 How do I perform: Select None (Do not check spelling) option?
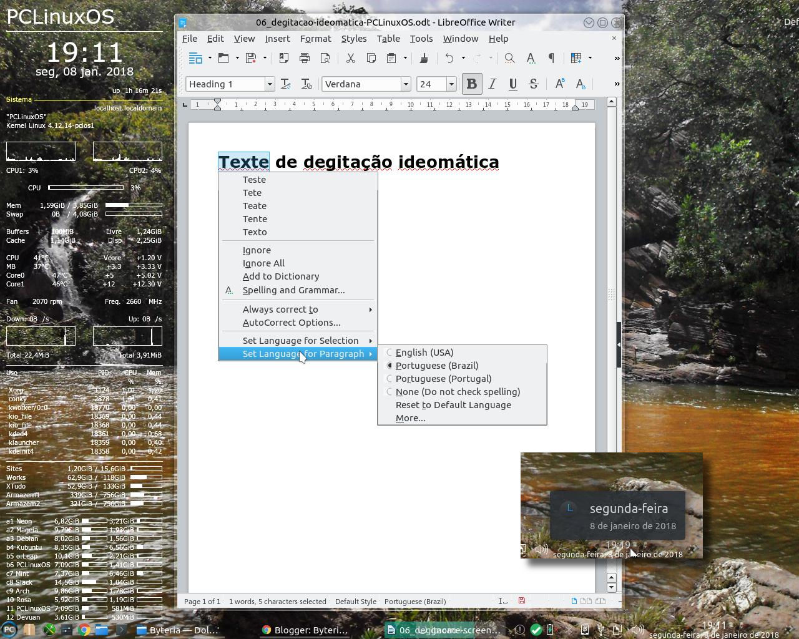click(462, 392)
